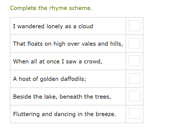Select the input box beside "vales and hills" line
181x128 pixels.
134,43
